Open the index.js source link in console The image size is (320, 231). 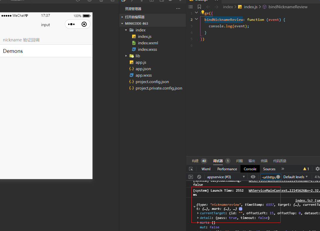click(x=307, y=200)
